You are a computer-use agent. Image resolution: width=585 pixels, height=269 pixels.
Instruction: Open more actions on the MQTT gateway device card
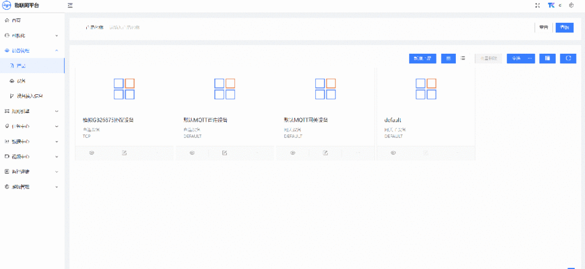point(358,153)
